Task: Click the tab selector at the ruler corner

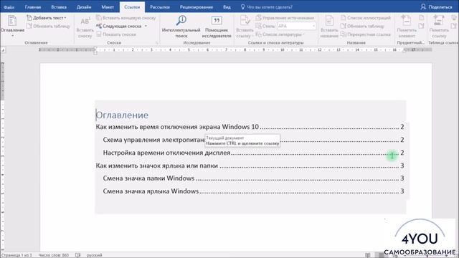Action: point(3,50)
